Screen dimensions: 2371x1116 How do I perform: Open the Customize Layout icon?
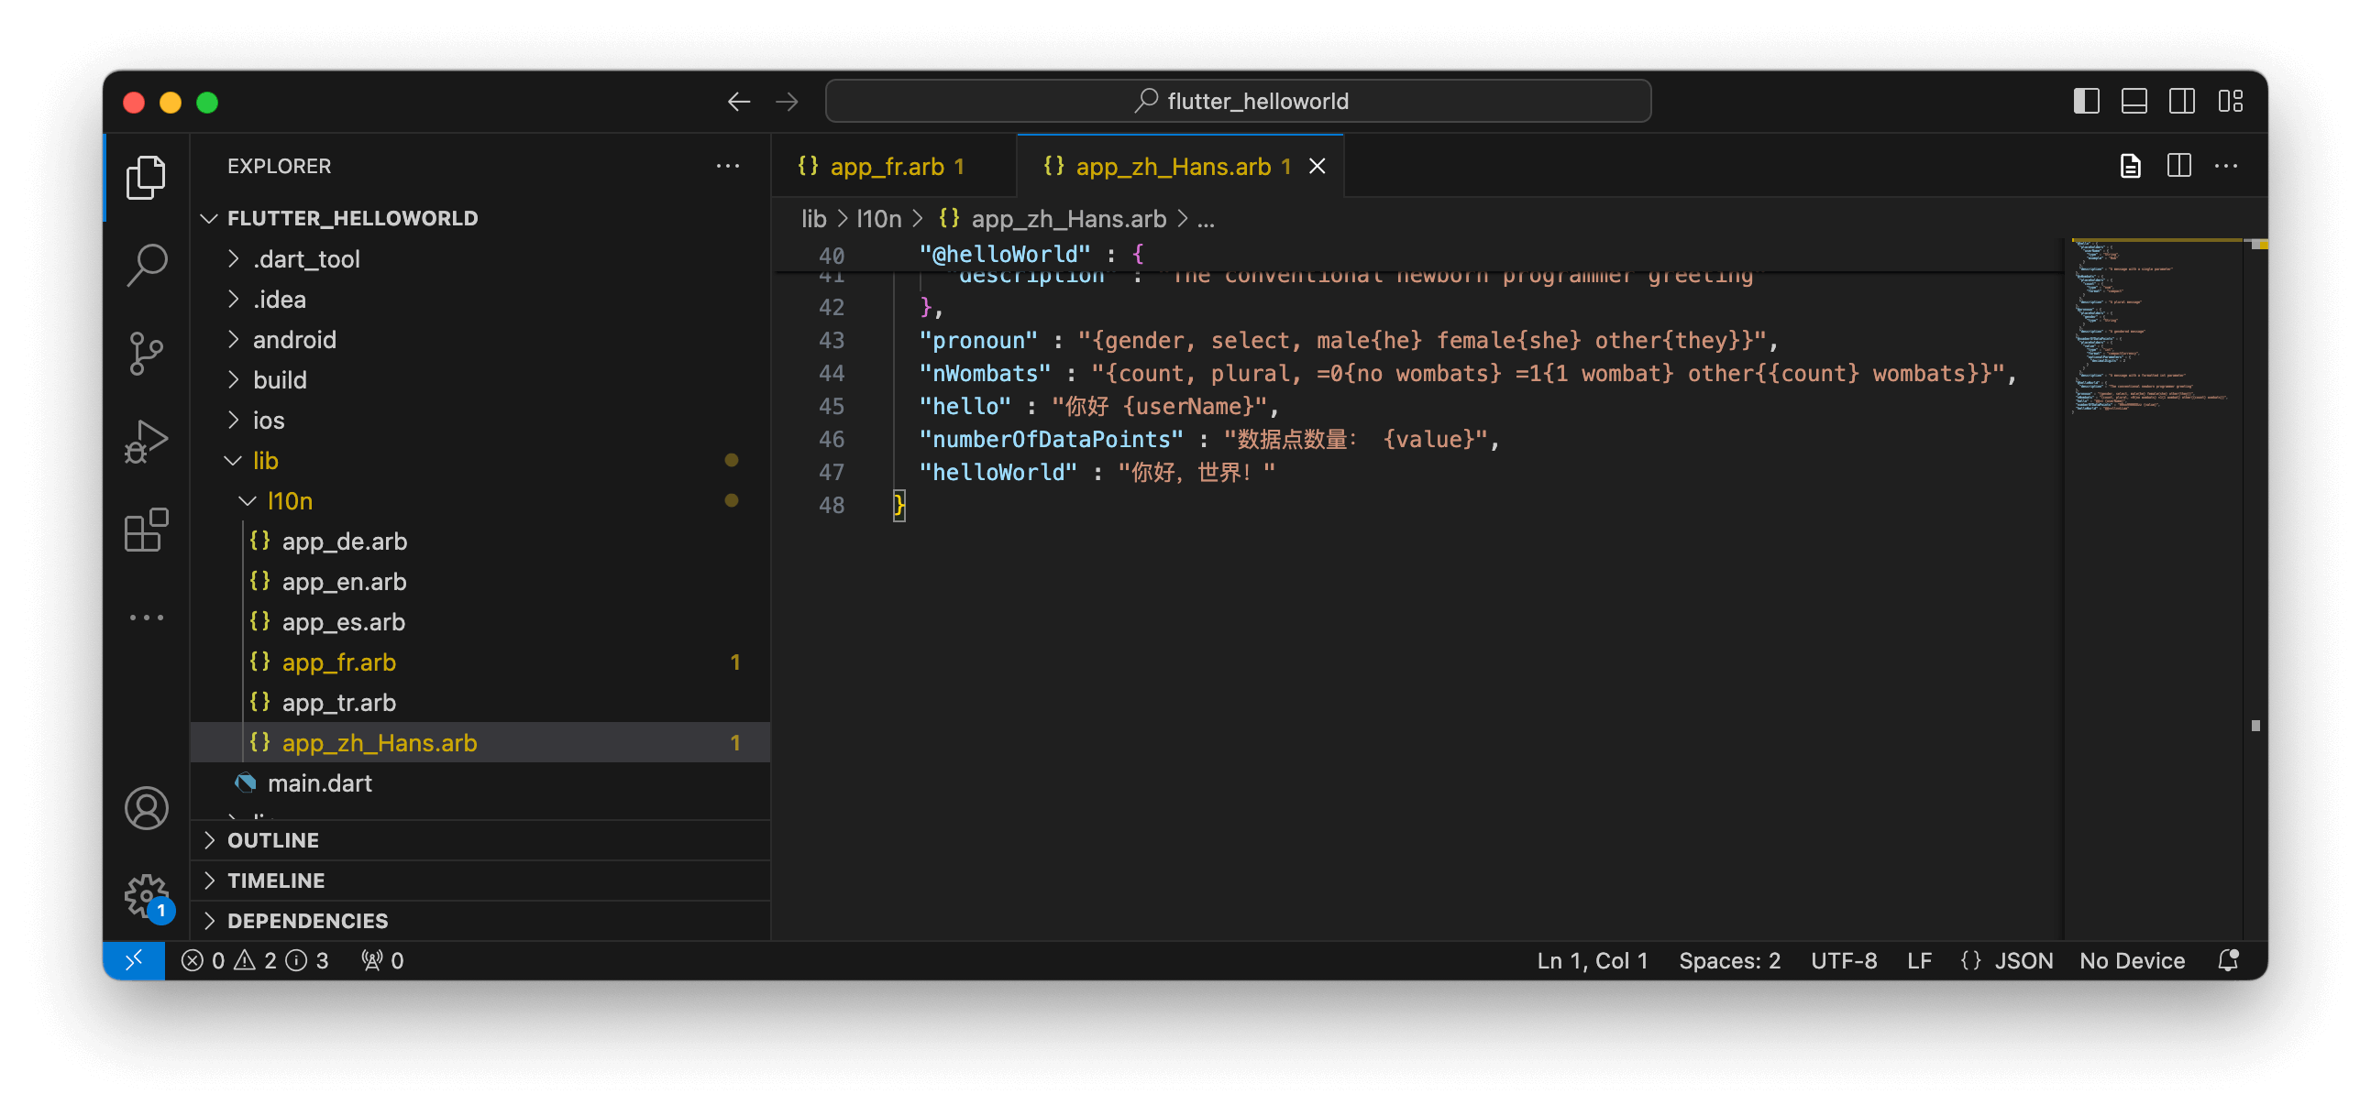2230,101
